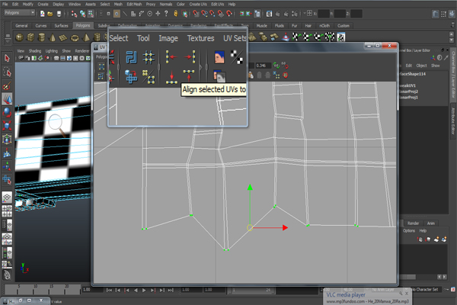Toggle the dimmed image display icon
Viewport: 457px width, 305px height.
click(x=220, y=76)
